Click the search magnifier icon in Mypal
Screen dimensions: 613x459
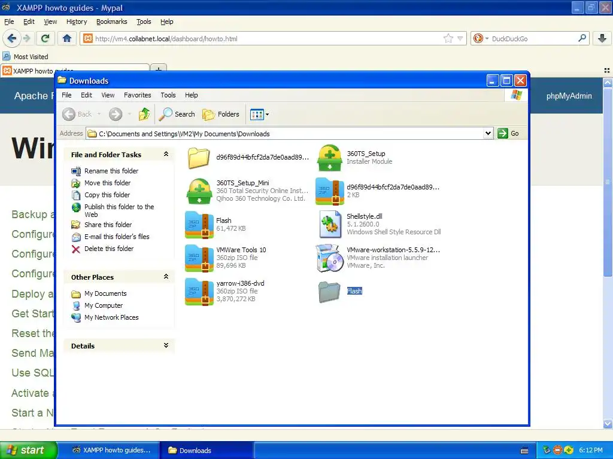pos(582,38)
